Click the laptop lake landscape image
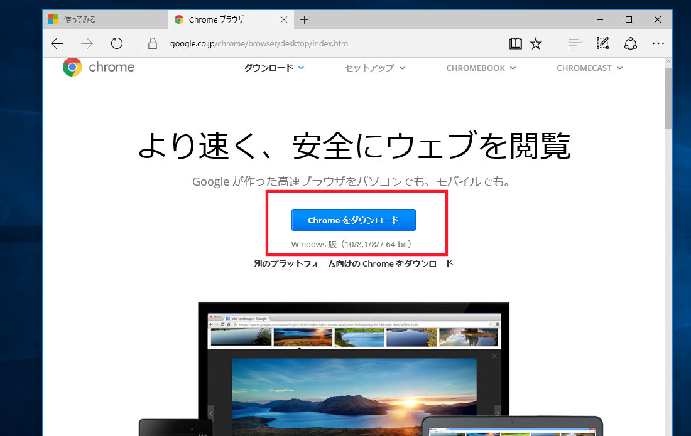Image resolution: width=691 pixels, height=436 pixels. [x=354, y=396]
